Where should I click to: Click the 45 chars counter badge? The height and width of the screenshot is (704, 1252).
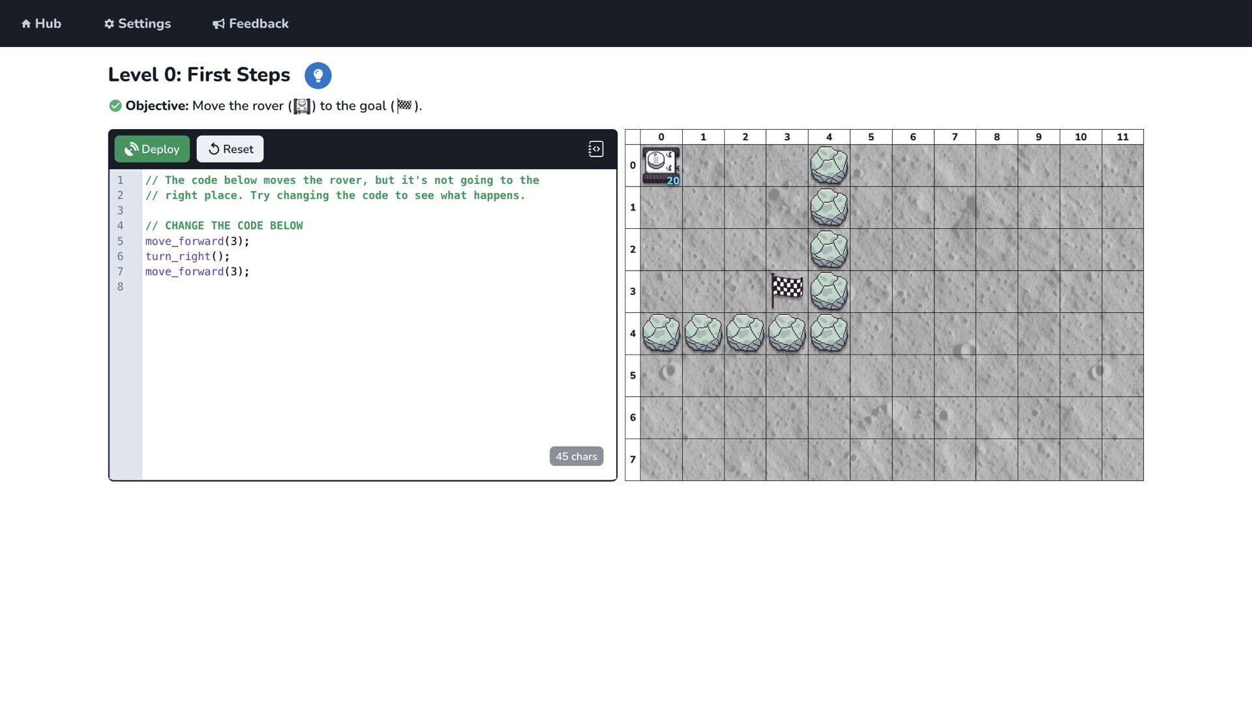pos(576,456)
